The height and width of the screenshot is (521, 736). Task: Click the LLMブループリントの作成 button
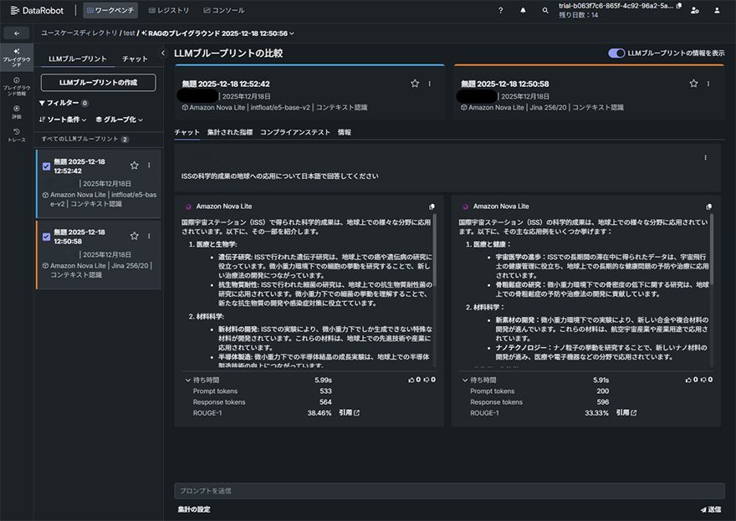click(98, 82)
